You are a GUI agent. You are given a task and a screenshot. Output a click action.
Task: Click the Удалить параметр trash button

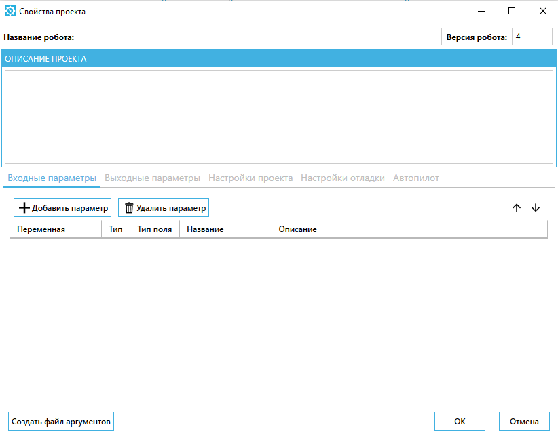point(164,208)
